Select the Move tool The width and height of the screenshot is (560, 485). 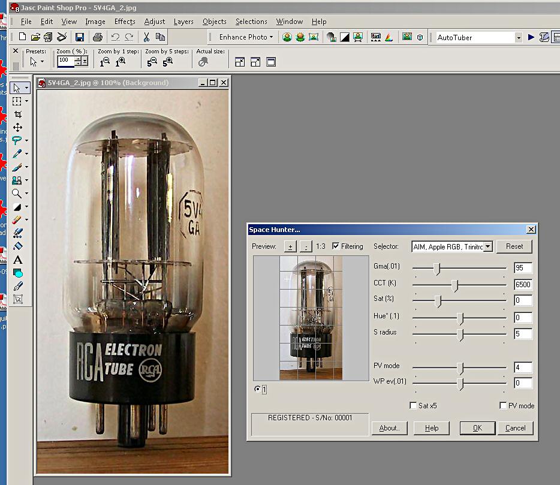[18, 128]
